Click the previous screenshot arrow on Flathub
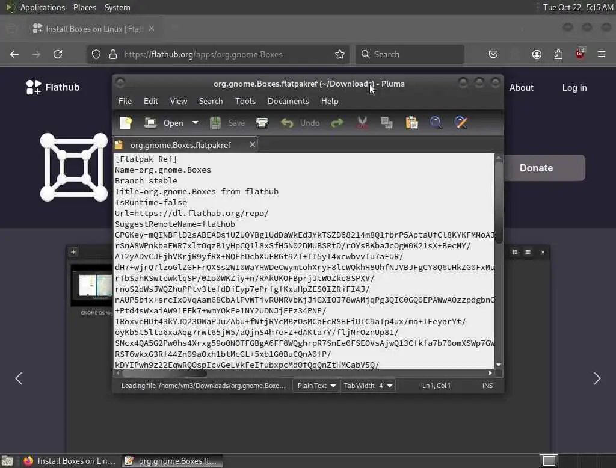This screenshot has height=468, width=616. coord(19,378)
